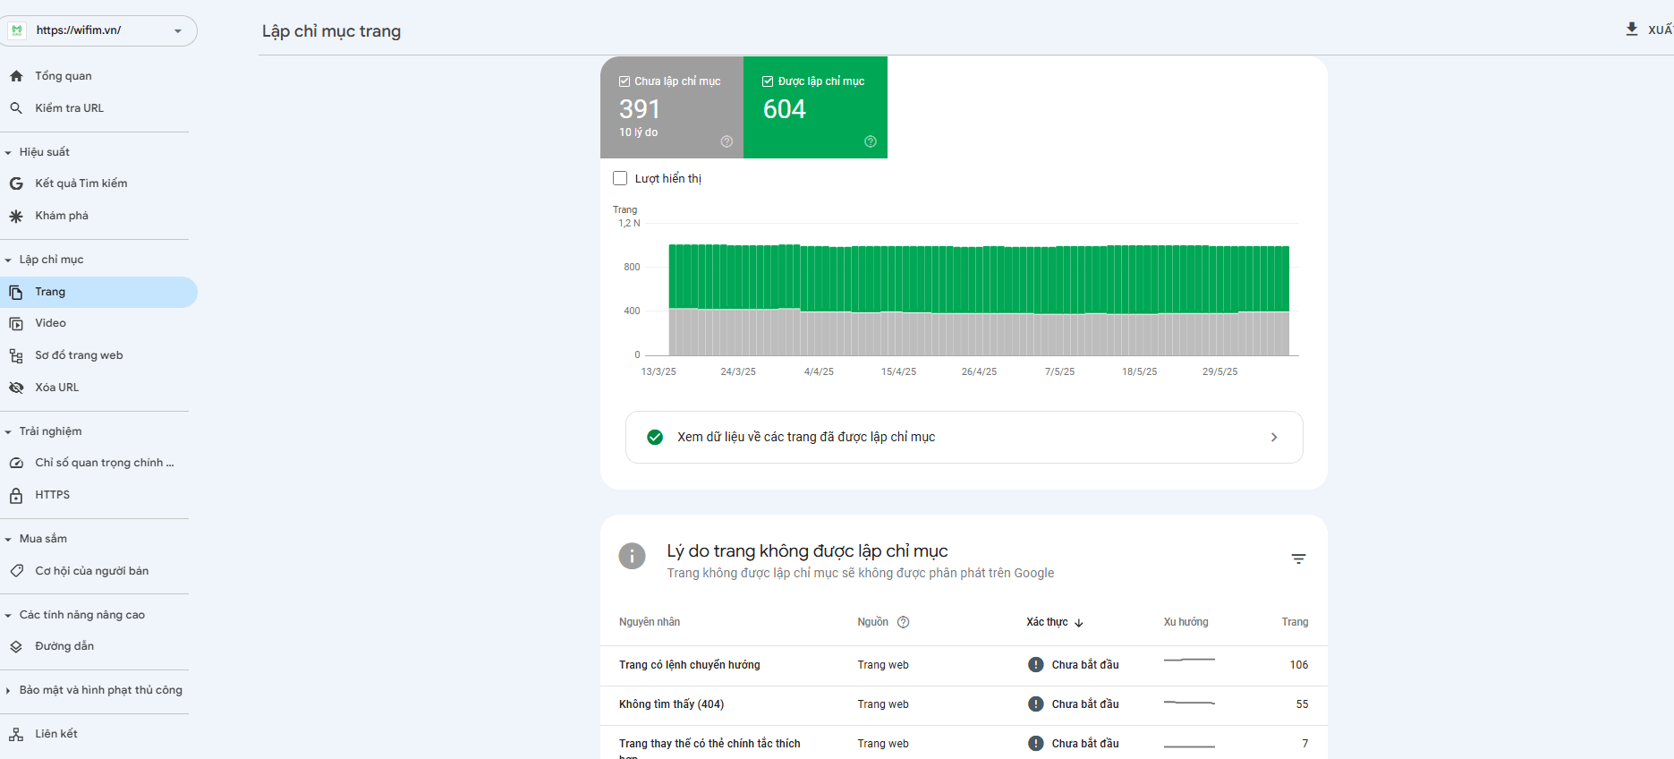Click the chart date label 4/4/25
This screenshot has width=1674, height=759.
(819, 371)
